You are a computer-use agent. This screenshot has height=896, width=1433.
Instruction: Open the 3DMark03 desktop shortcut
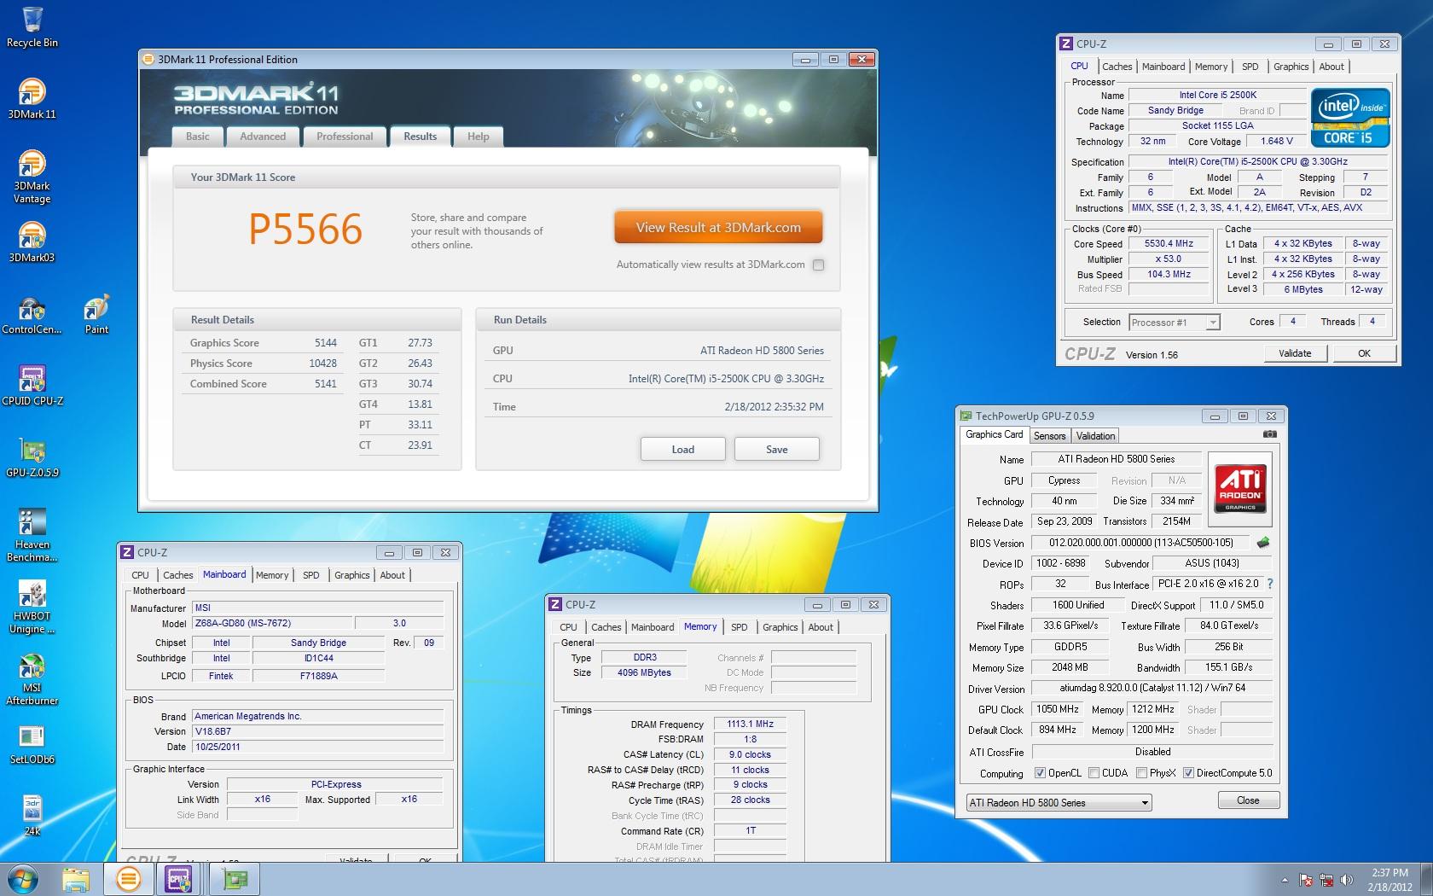tap(32, 241)
